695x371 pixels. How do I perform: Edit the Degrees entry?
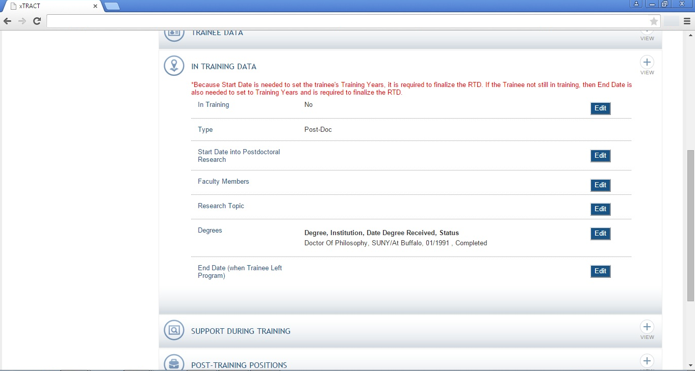(600, 234)
